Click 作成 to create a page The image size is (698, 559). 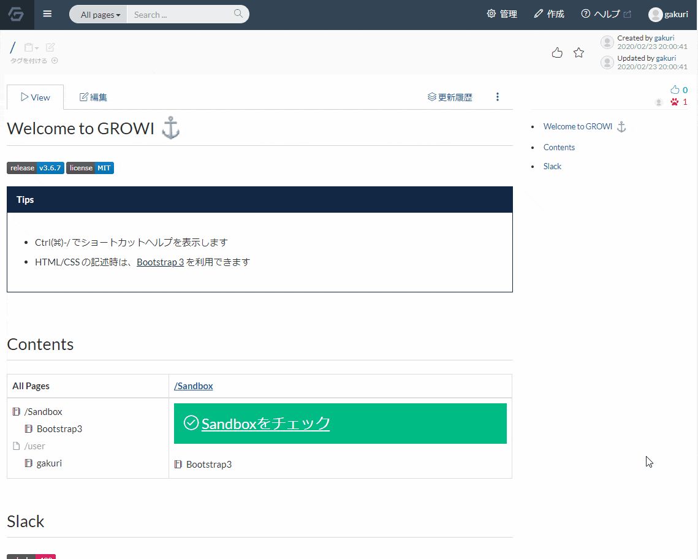pos(549,14)
